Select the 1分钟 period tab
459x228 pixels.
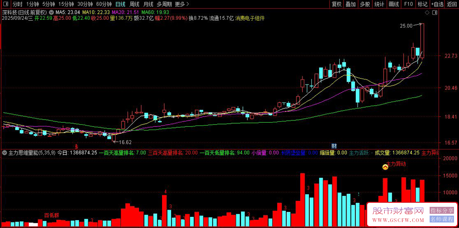coord(32,4)
